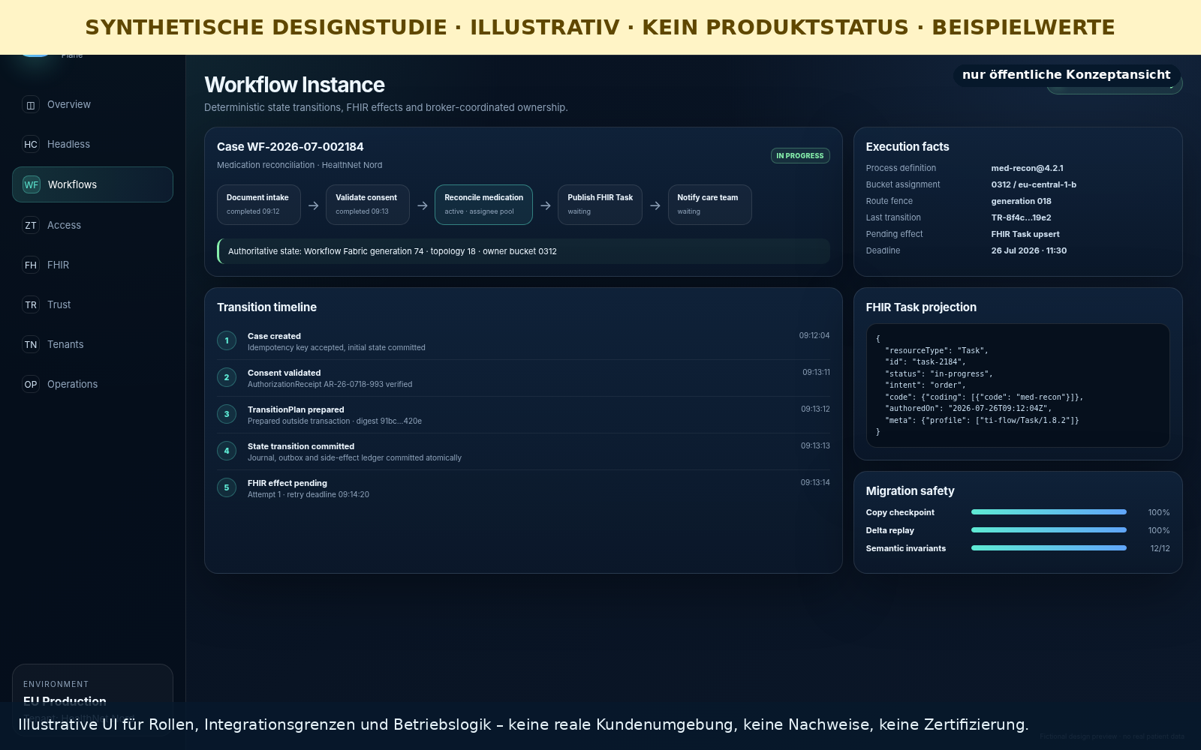Click the timestamp 09:13:14

point(815,482)
